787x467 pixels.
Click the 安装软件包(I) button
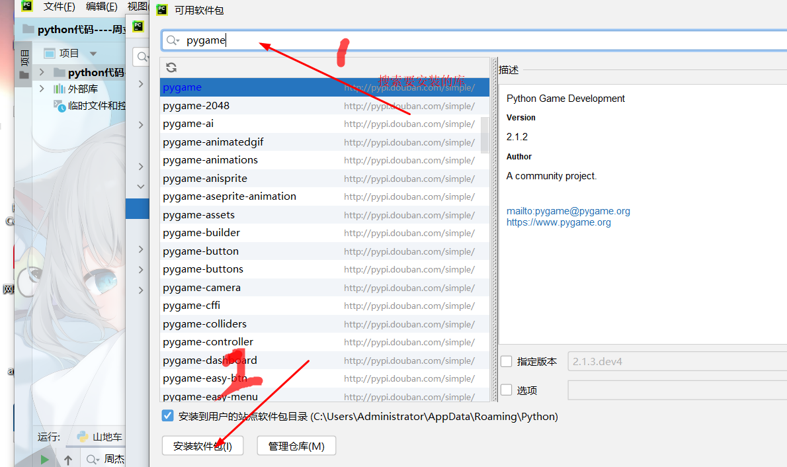coord(203,446)
